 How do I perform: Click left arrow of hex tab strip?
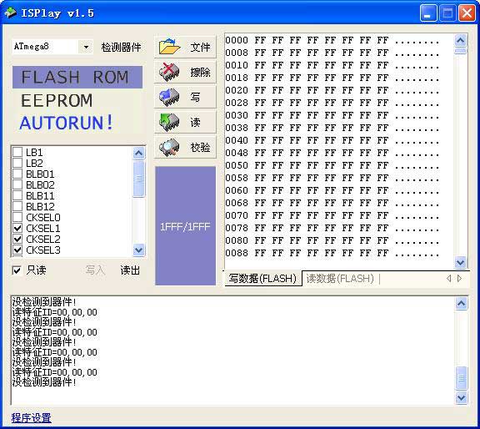[449, 279]
